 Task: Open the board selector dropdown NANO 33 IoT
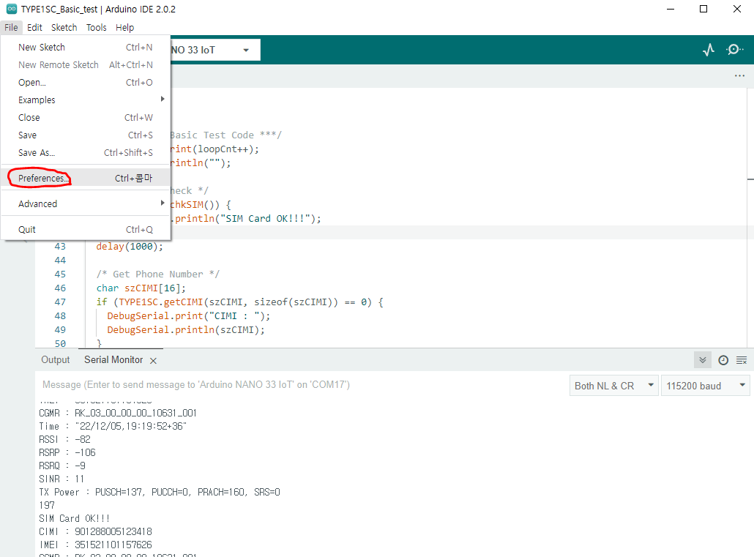(x=215, y=50)
